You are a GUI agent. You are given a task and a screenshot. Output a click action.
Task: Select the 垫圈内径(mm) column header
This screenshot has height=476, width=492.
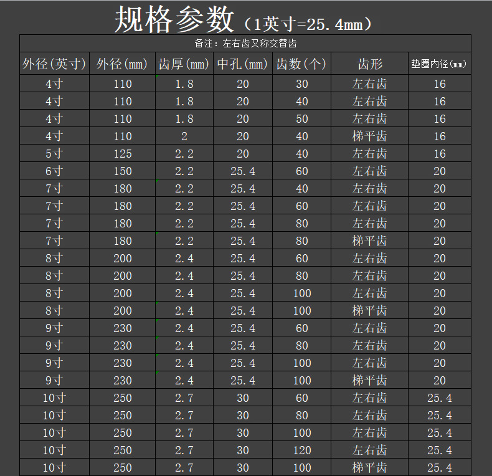439,64
